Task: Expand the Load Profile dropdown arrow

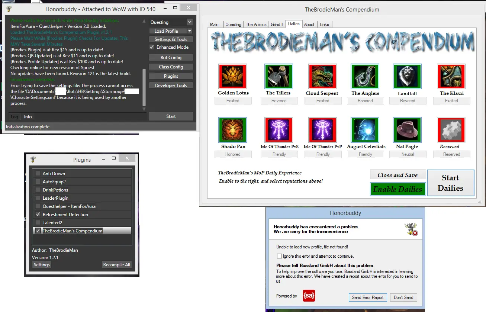Action: (190, 31)
